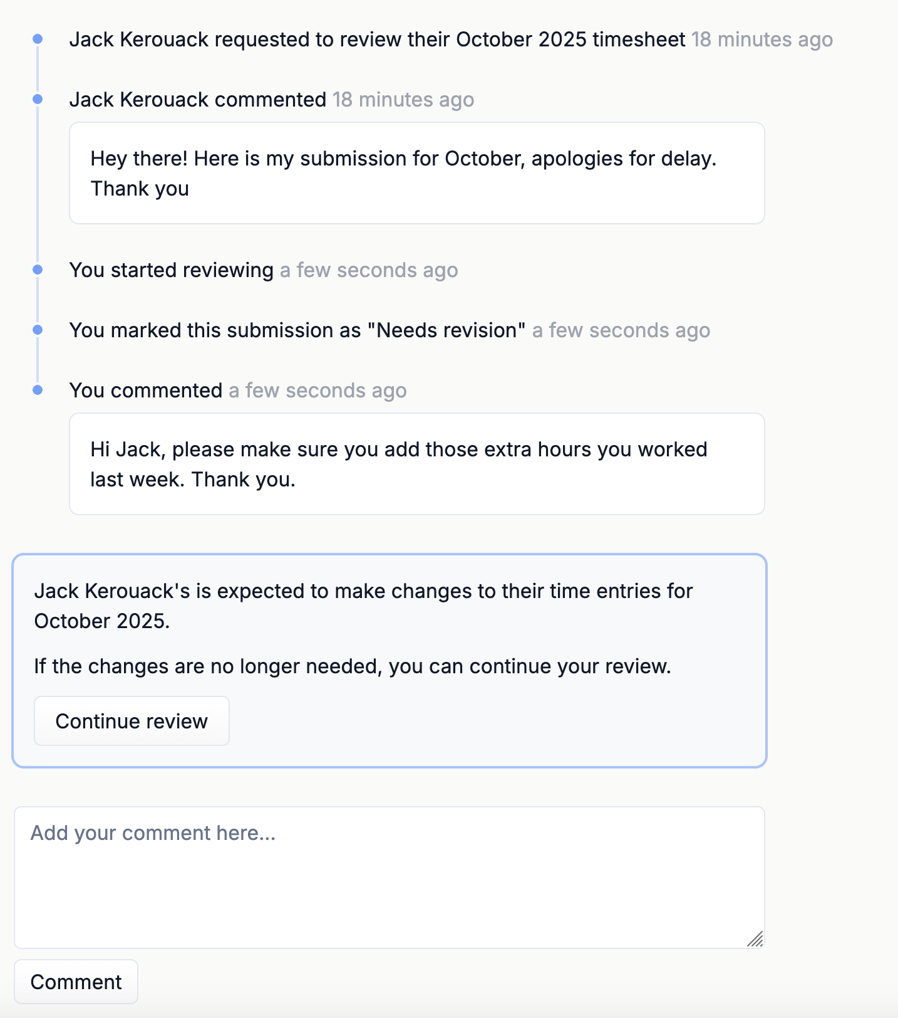This screenshot has width=898, height=1018.
Task: Click timestamp next to You commented
Action: [x=317, y=391]
